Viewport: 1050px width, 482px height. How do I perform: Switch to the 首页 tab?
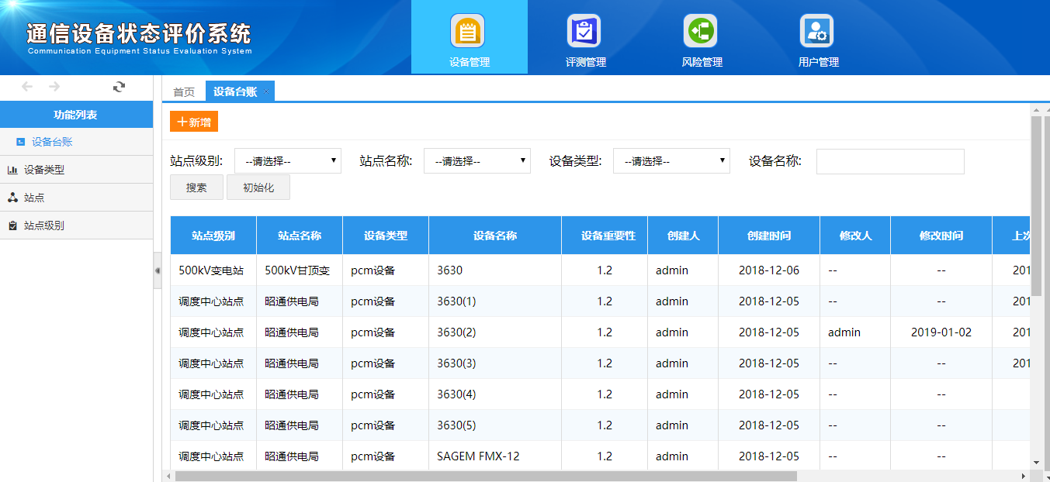pyautogui.click(x=184, y=92)
